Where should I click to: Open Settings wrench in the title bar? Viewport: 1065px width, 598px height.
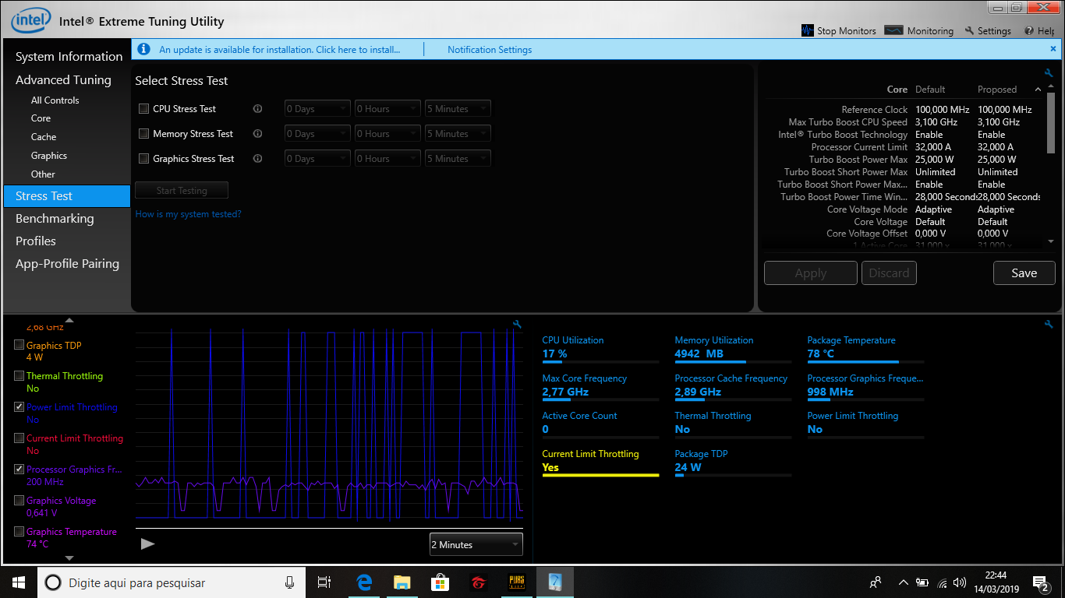pyautogui.click(x=969, y=30)
